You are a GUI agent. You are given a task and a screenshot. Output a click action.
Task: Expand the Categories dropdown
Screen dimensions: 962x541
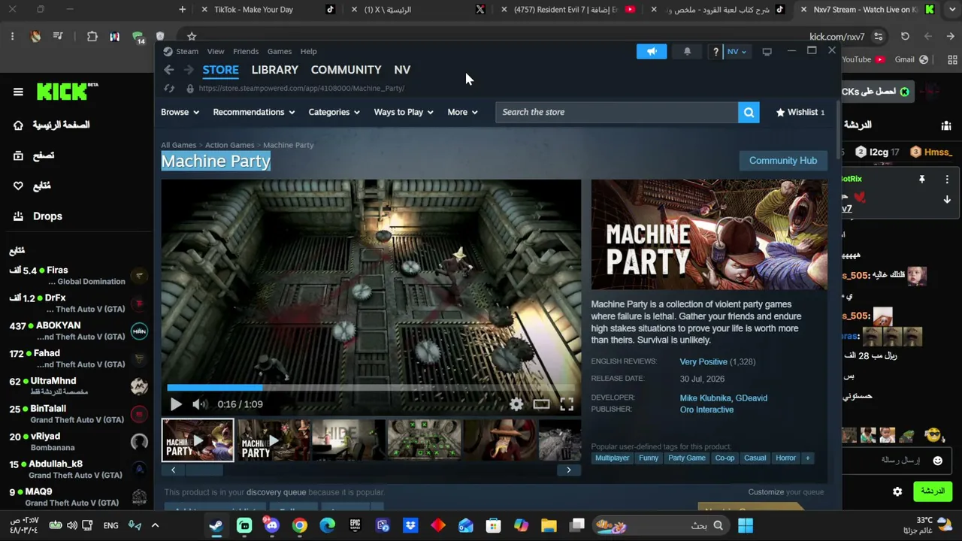(x=334, y=112)
